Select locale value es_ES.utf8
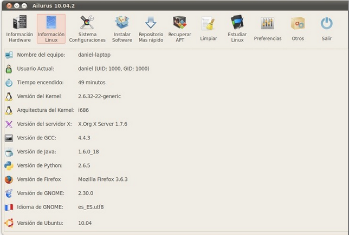 coord(91,207)
